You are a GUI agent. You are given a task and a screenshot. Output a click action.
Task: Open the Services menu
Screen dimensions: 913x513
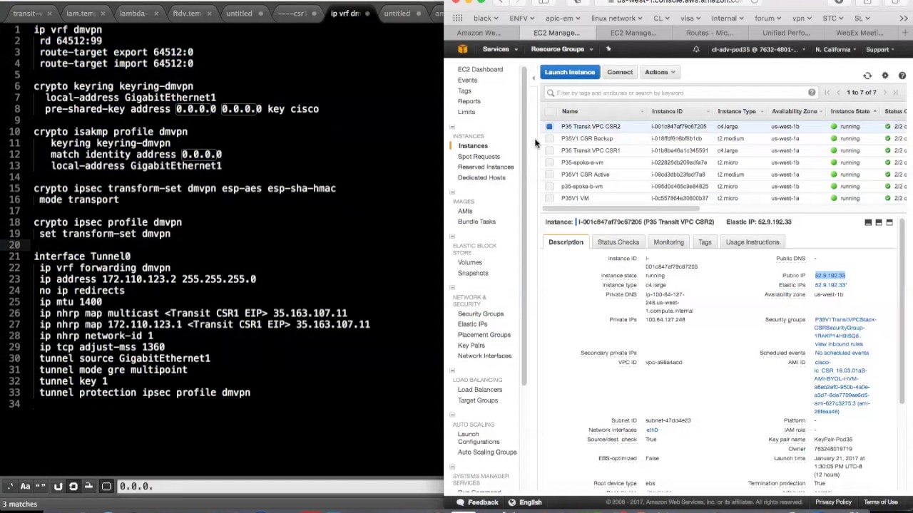click(499, 49)
